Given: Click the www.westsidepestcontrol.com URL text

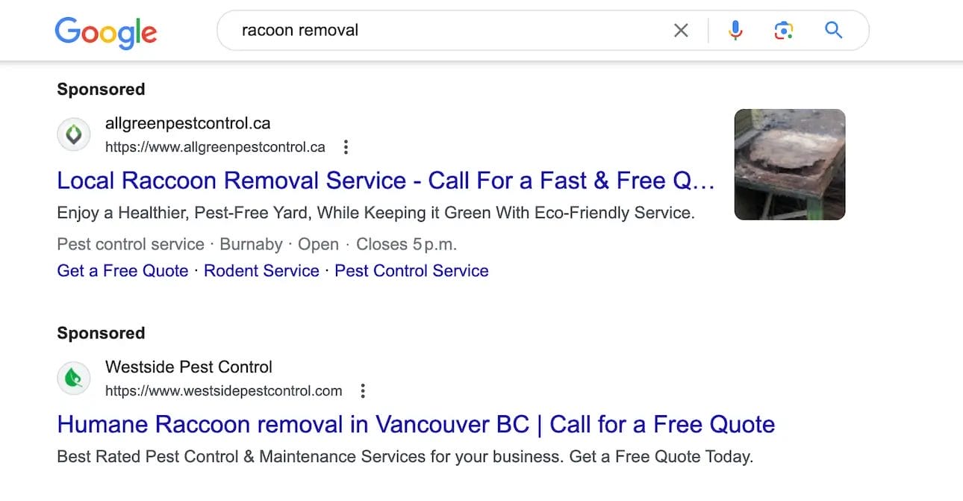Looking at the screenshot, I should pos(223,390).
